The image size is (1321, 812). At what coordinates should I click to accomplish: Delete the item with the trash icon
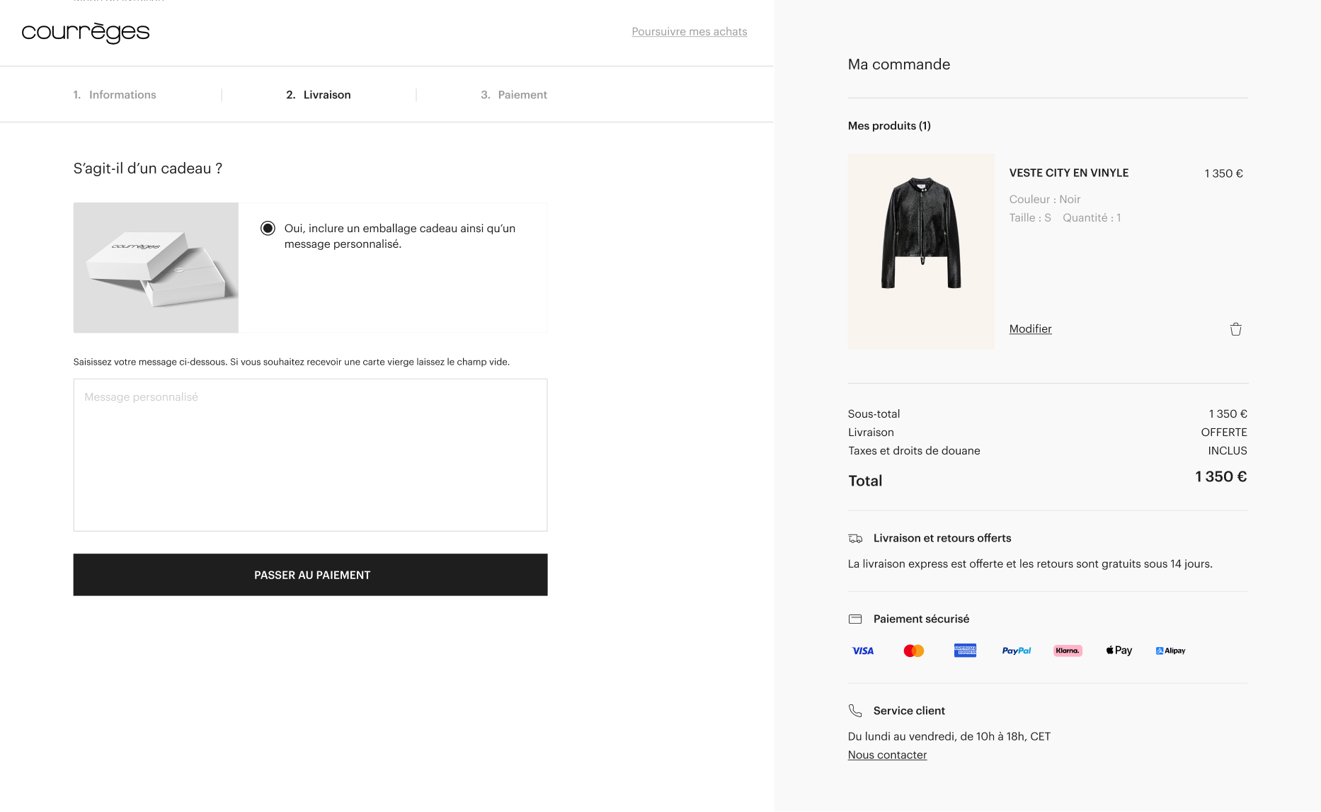click(1235, 328)
